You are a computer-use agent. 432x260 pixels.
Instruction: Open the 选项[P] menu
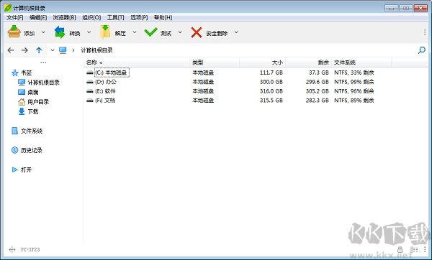pos(139,17)
